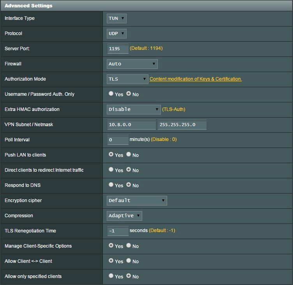The height and width of the screenshot is (285, 293).
Task: Select No for Manage Client-Specific Options
Action: [128, 245]
